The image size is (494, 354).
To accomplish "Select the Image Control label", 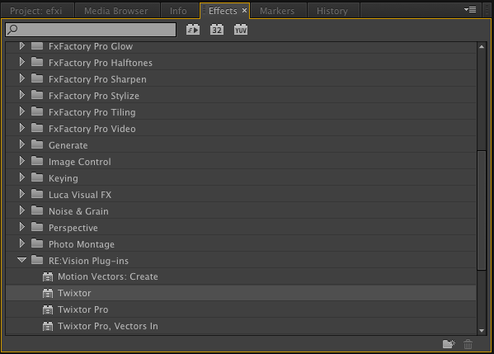I will (x=80, y=162).
